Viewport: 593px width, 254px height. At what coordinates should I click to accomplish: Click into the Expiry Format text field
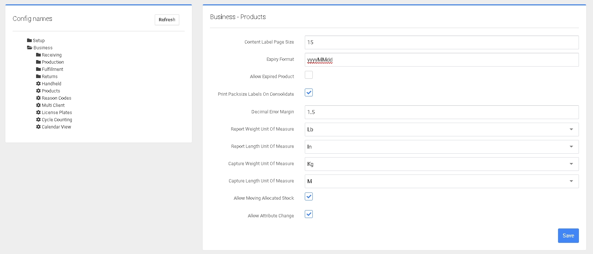pyautogui.click(x=442, y=60)
